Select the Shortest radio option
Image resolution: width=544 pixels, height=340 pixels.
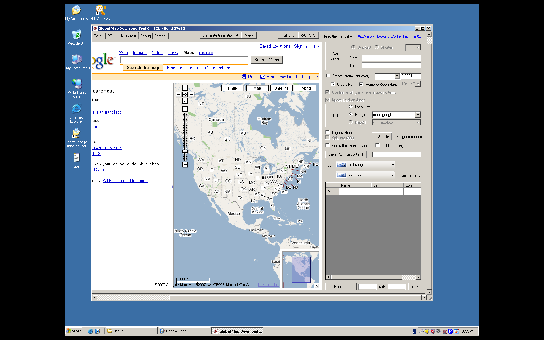(x=377, y=47)
